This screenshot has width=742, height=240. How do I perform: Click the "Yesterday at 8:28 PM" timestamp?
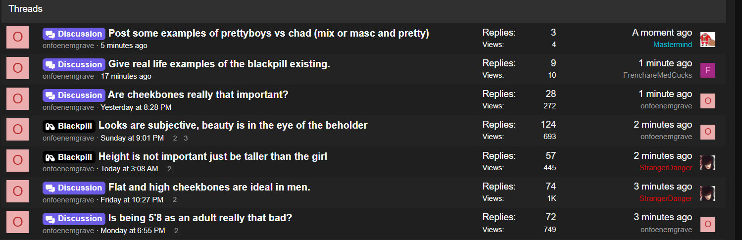point(136,107)
